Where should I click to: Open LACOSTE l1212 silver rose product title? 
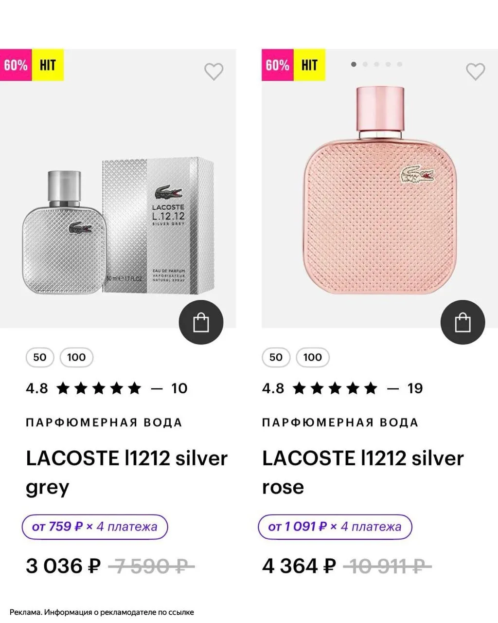[x=363, y=472]
